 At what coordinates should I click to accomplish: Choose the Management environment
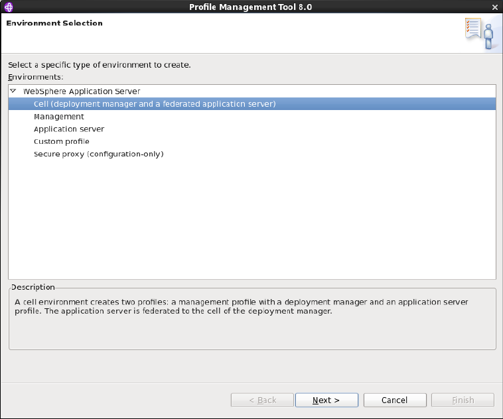click(x=58, y=117)
